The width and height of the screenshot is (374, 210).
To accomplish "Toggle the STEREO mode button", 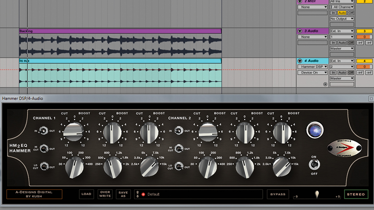I will tap(356, 194).
